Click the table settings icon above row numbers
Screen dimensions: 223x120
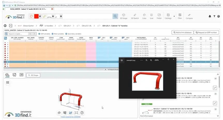(x=5, y=38)
